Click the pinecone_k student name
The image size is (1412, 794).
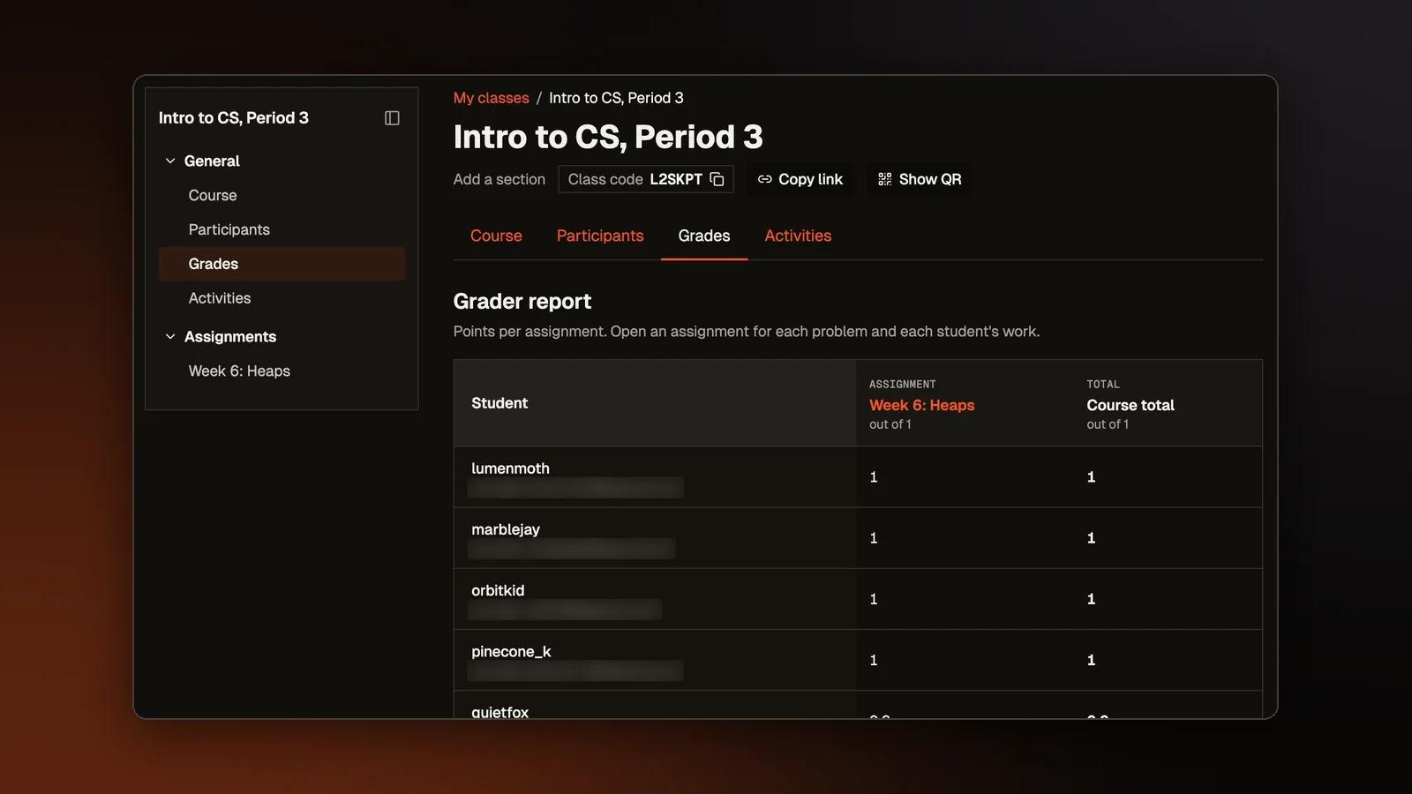coord(511,651)
